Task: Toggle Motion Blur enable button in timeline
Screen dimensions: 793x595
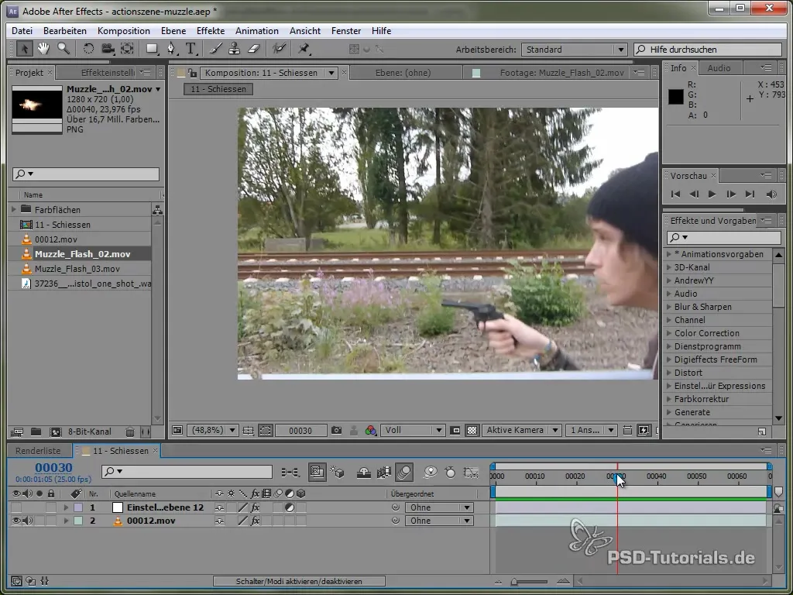Action: point(404,473)
